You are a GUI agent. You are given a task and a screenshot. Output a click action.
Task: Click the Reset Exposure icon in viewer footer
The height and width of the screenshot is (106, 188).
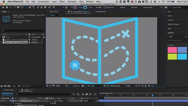[149, 86]
